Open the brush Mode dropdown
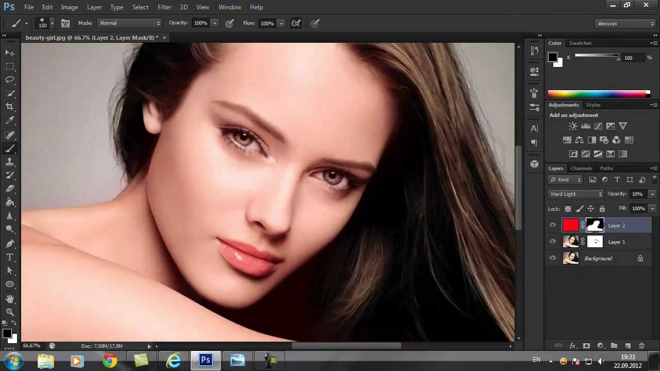The image size is (660, 371). click(x=129, y=23)
